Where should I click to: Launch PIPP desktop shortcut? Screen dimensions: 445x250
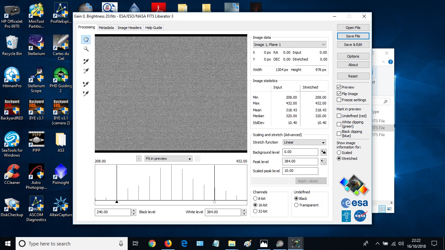36,142
